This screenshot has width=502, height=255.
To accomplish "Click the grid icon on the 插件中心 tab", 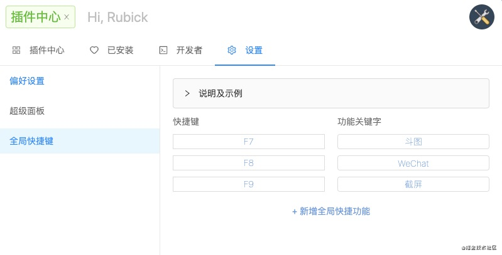I will coord(16,50).
